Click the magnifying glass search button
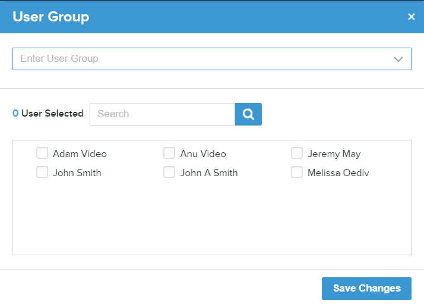 248,114
